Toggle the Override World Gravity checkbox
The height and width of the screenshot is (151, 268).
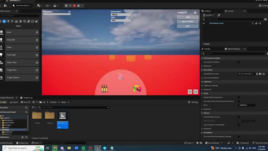tap(239, 117)
